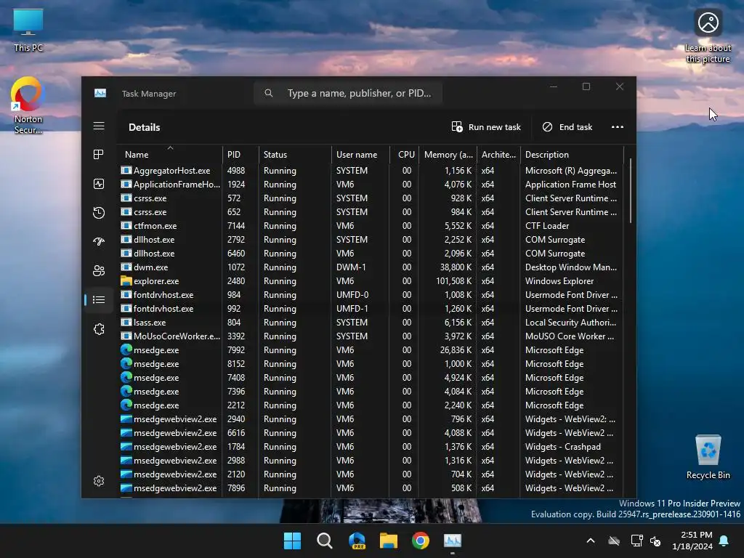Open File Explorer from the taskbar
This screenshot has height=558, width=744.
(x=389, y=541)
